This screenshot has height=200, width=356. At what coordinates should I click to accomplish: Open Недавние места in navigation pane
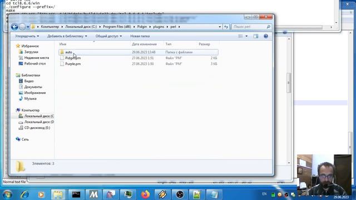pos(34,58)
